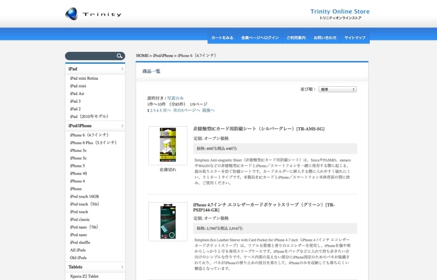Click HOME in the breadcrumb
The image size is (437, 280).
(142, 56)
